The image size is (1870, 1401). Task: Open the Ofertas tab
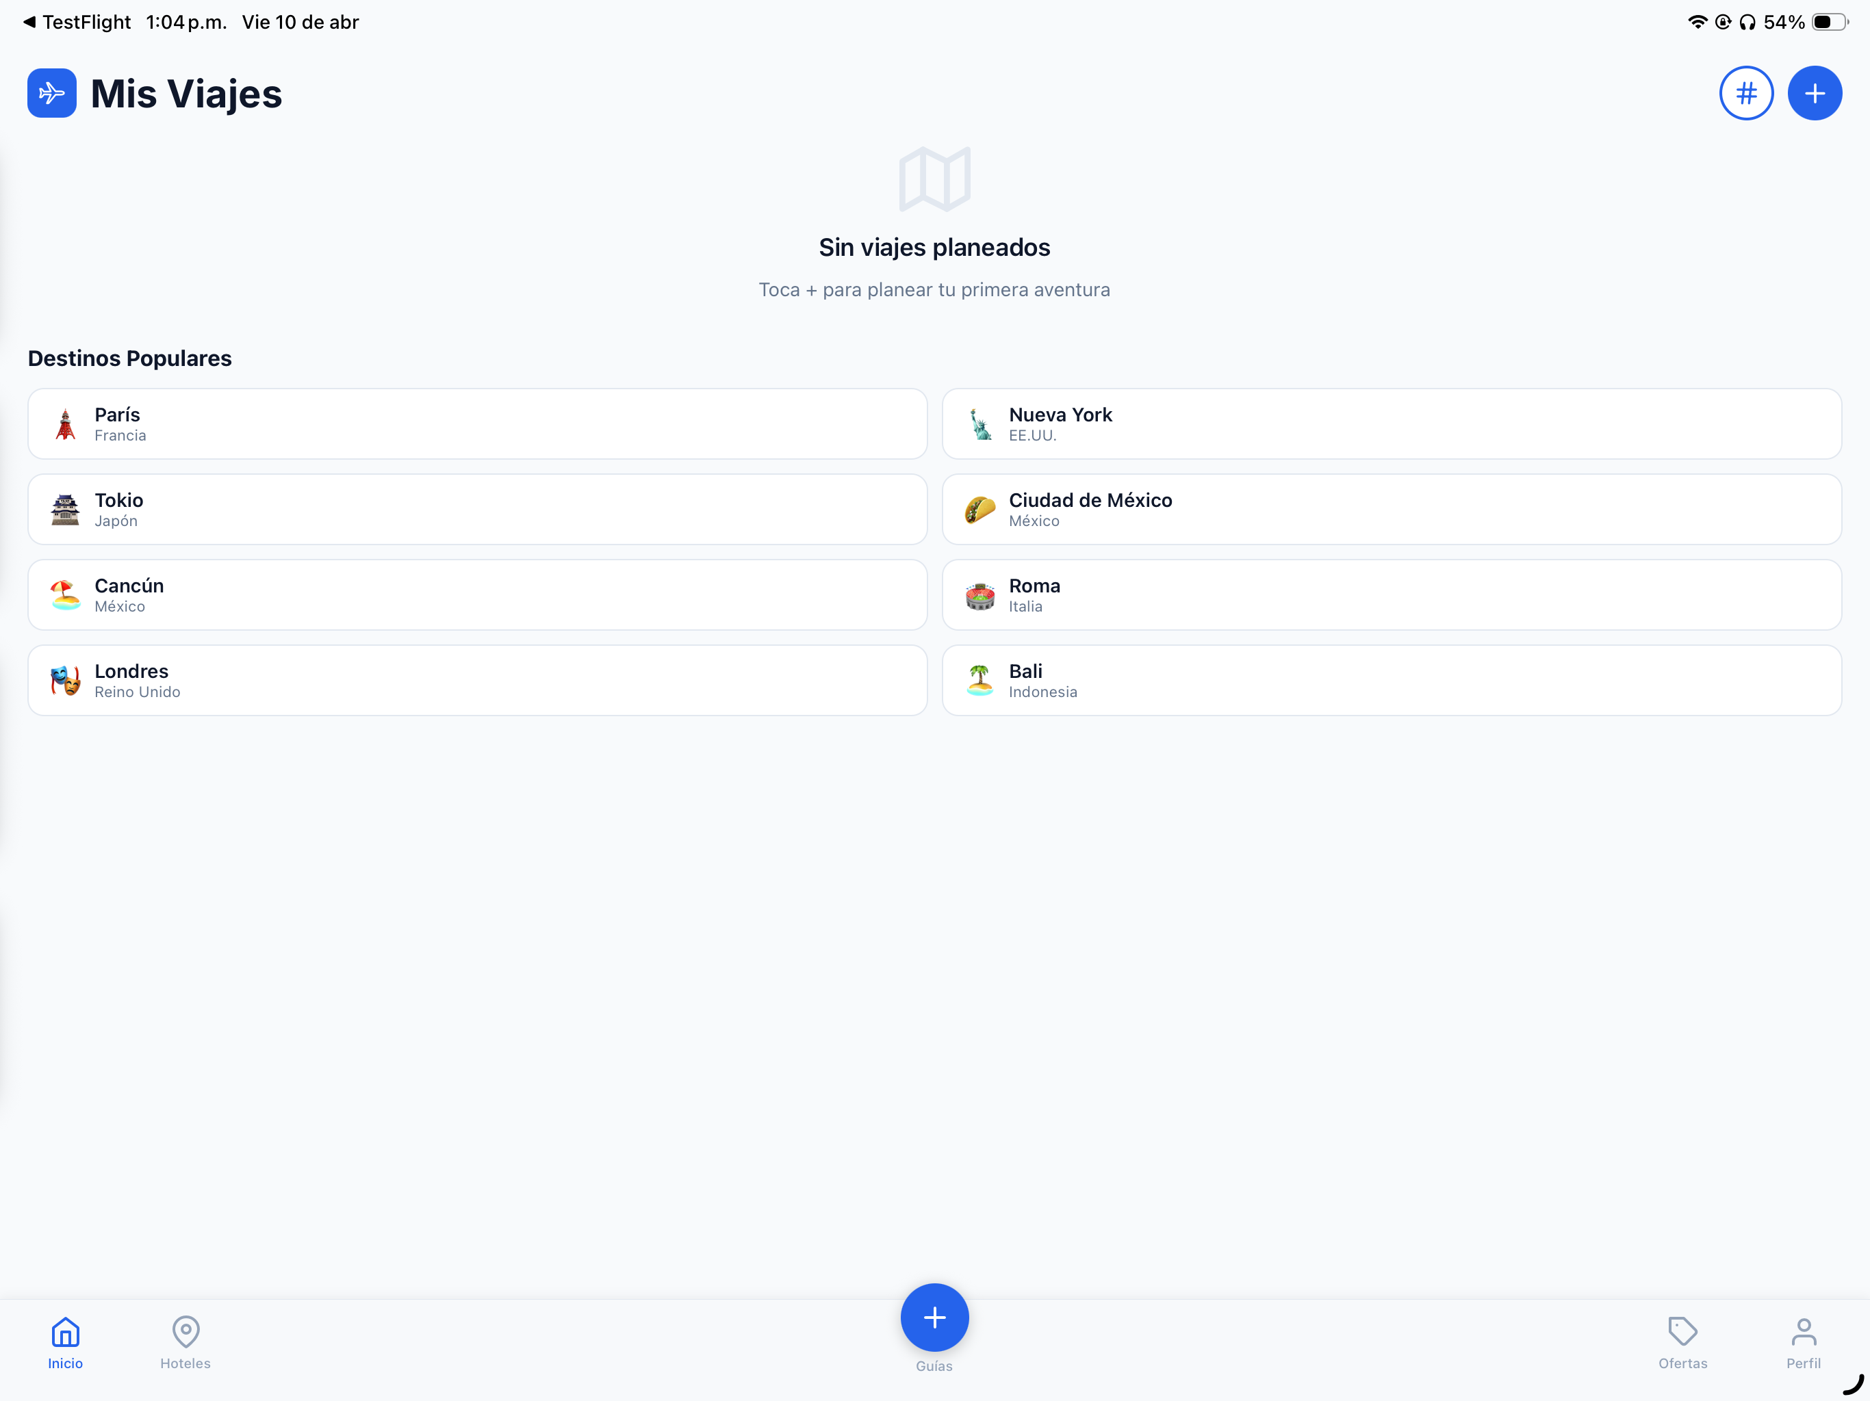(x=1682, y=1343)
